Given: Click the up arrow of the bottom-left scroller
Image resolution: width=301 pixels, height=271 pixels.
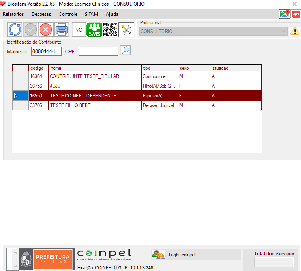Looking at the screenshot, I should pyautogui.click(x=15, y=253).
